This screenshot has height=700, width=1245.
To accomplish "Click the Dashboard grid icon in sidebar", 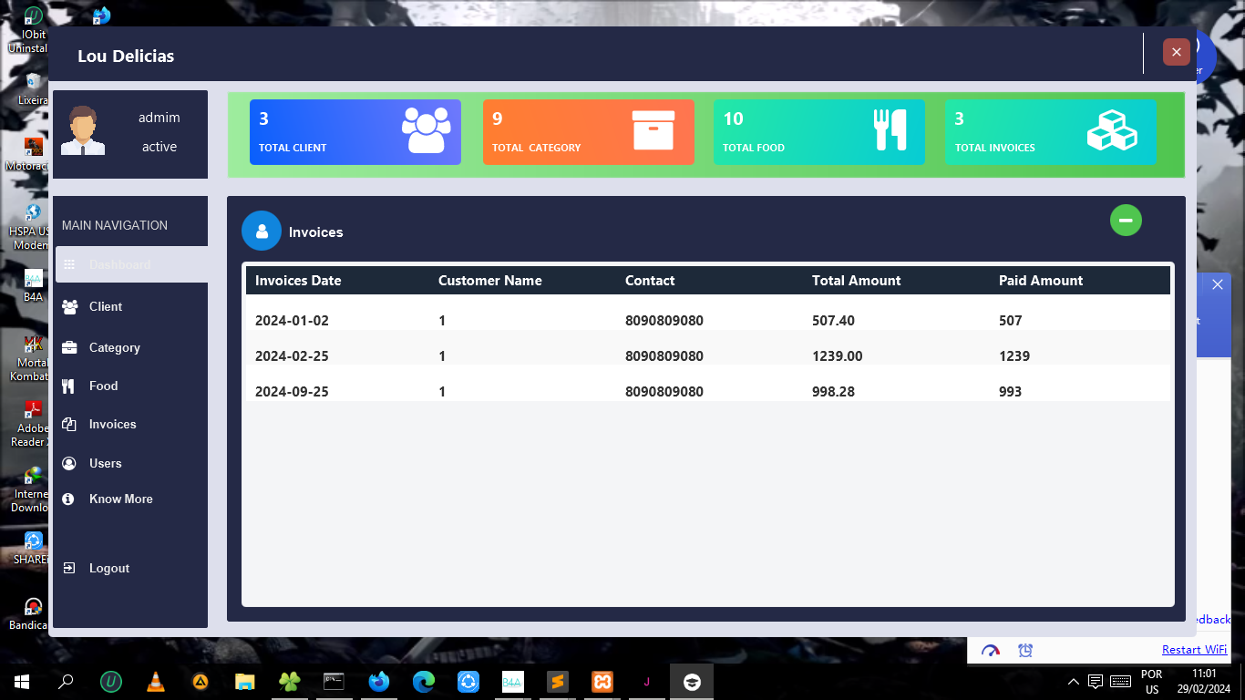I will click(69, 264).
